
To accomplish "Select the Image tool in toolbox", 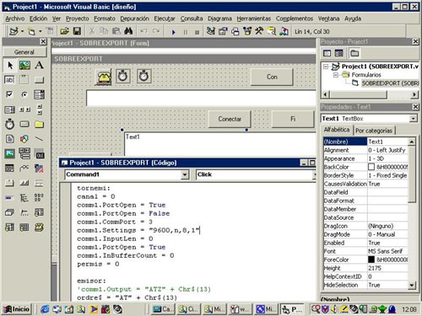I will pos(10,153).
